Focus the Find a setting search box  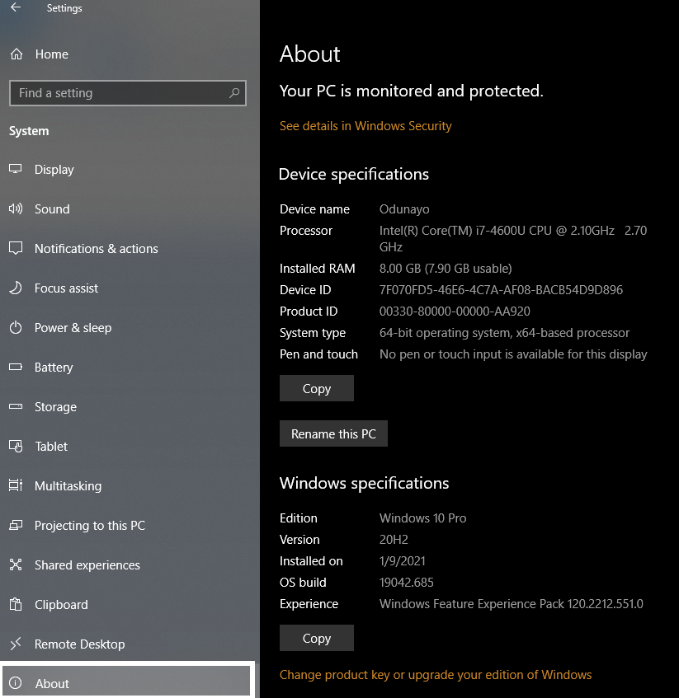(127, 93)
